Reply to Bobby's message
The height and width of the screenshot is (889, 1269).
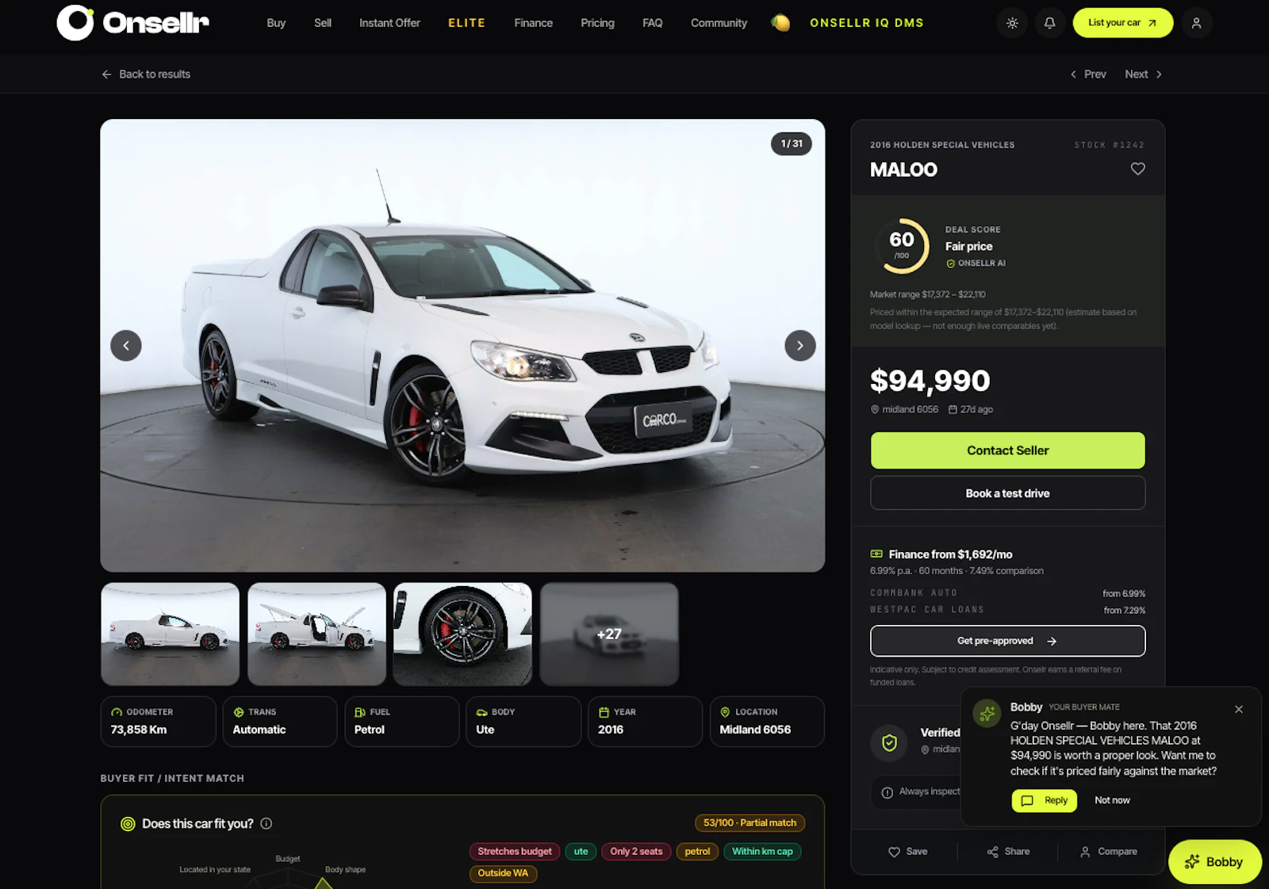point(1045,801)
